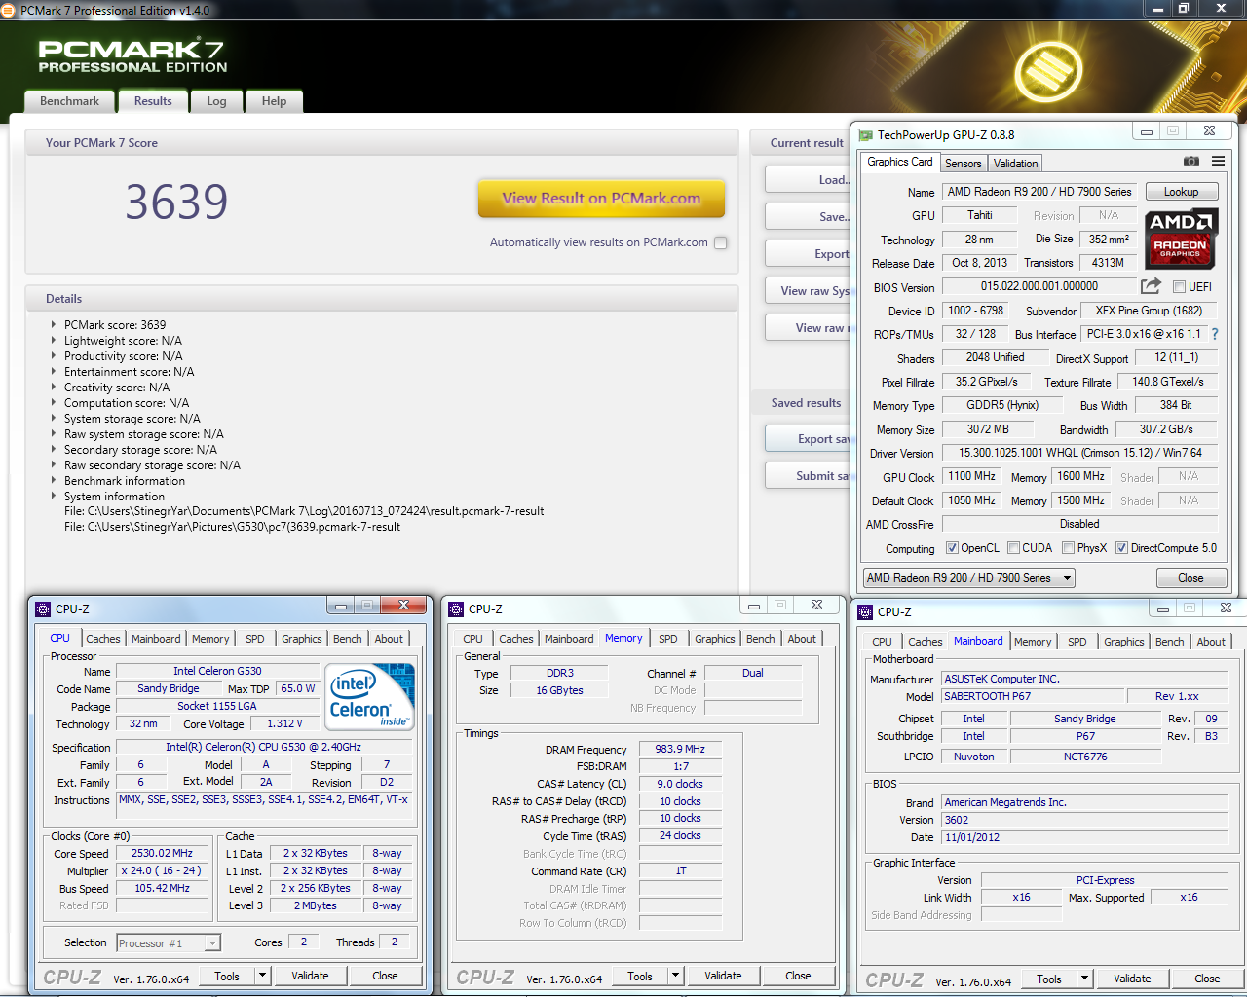Click the Export button in PCMark

click(x=808, y=253)
